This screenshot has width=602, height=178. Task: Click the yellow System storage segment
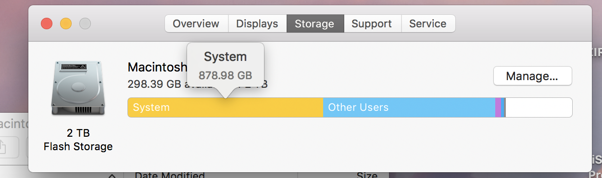point(225,107)
